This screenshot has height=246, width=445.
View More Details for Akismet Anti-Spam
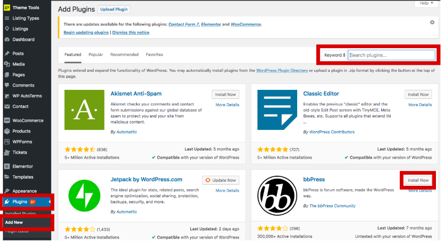(227, 105)
